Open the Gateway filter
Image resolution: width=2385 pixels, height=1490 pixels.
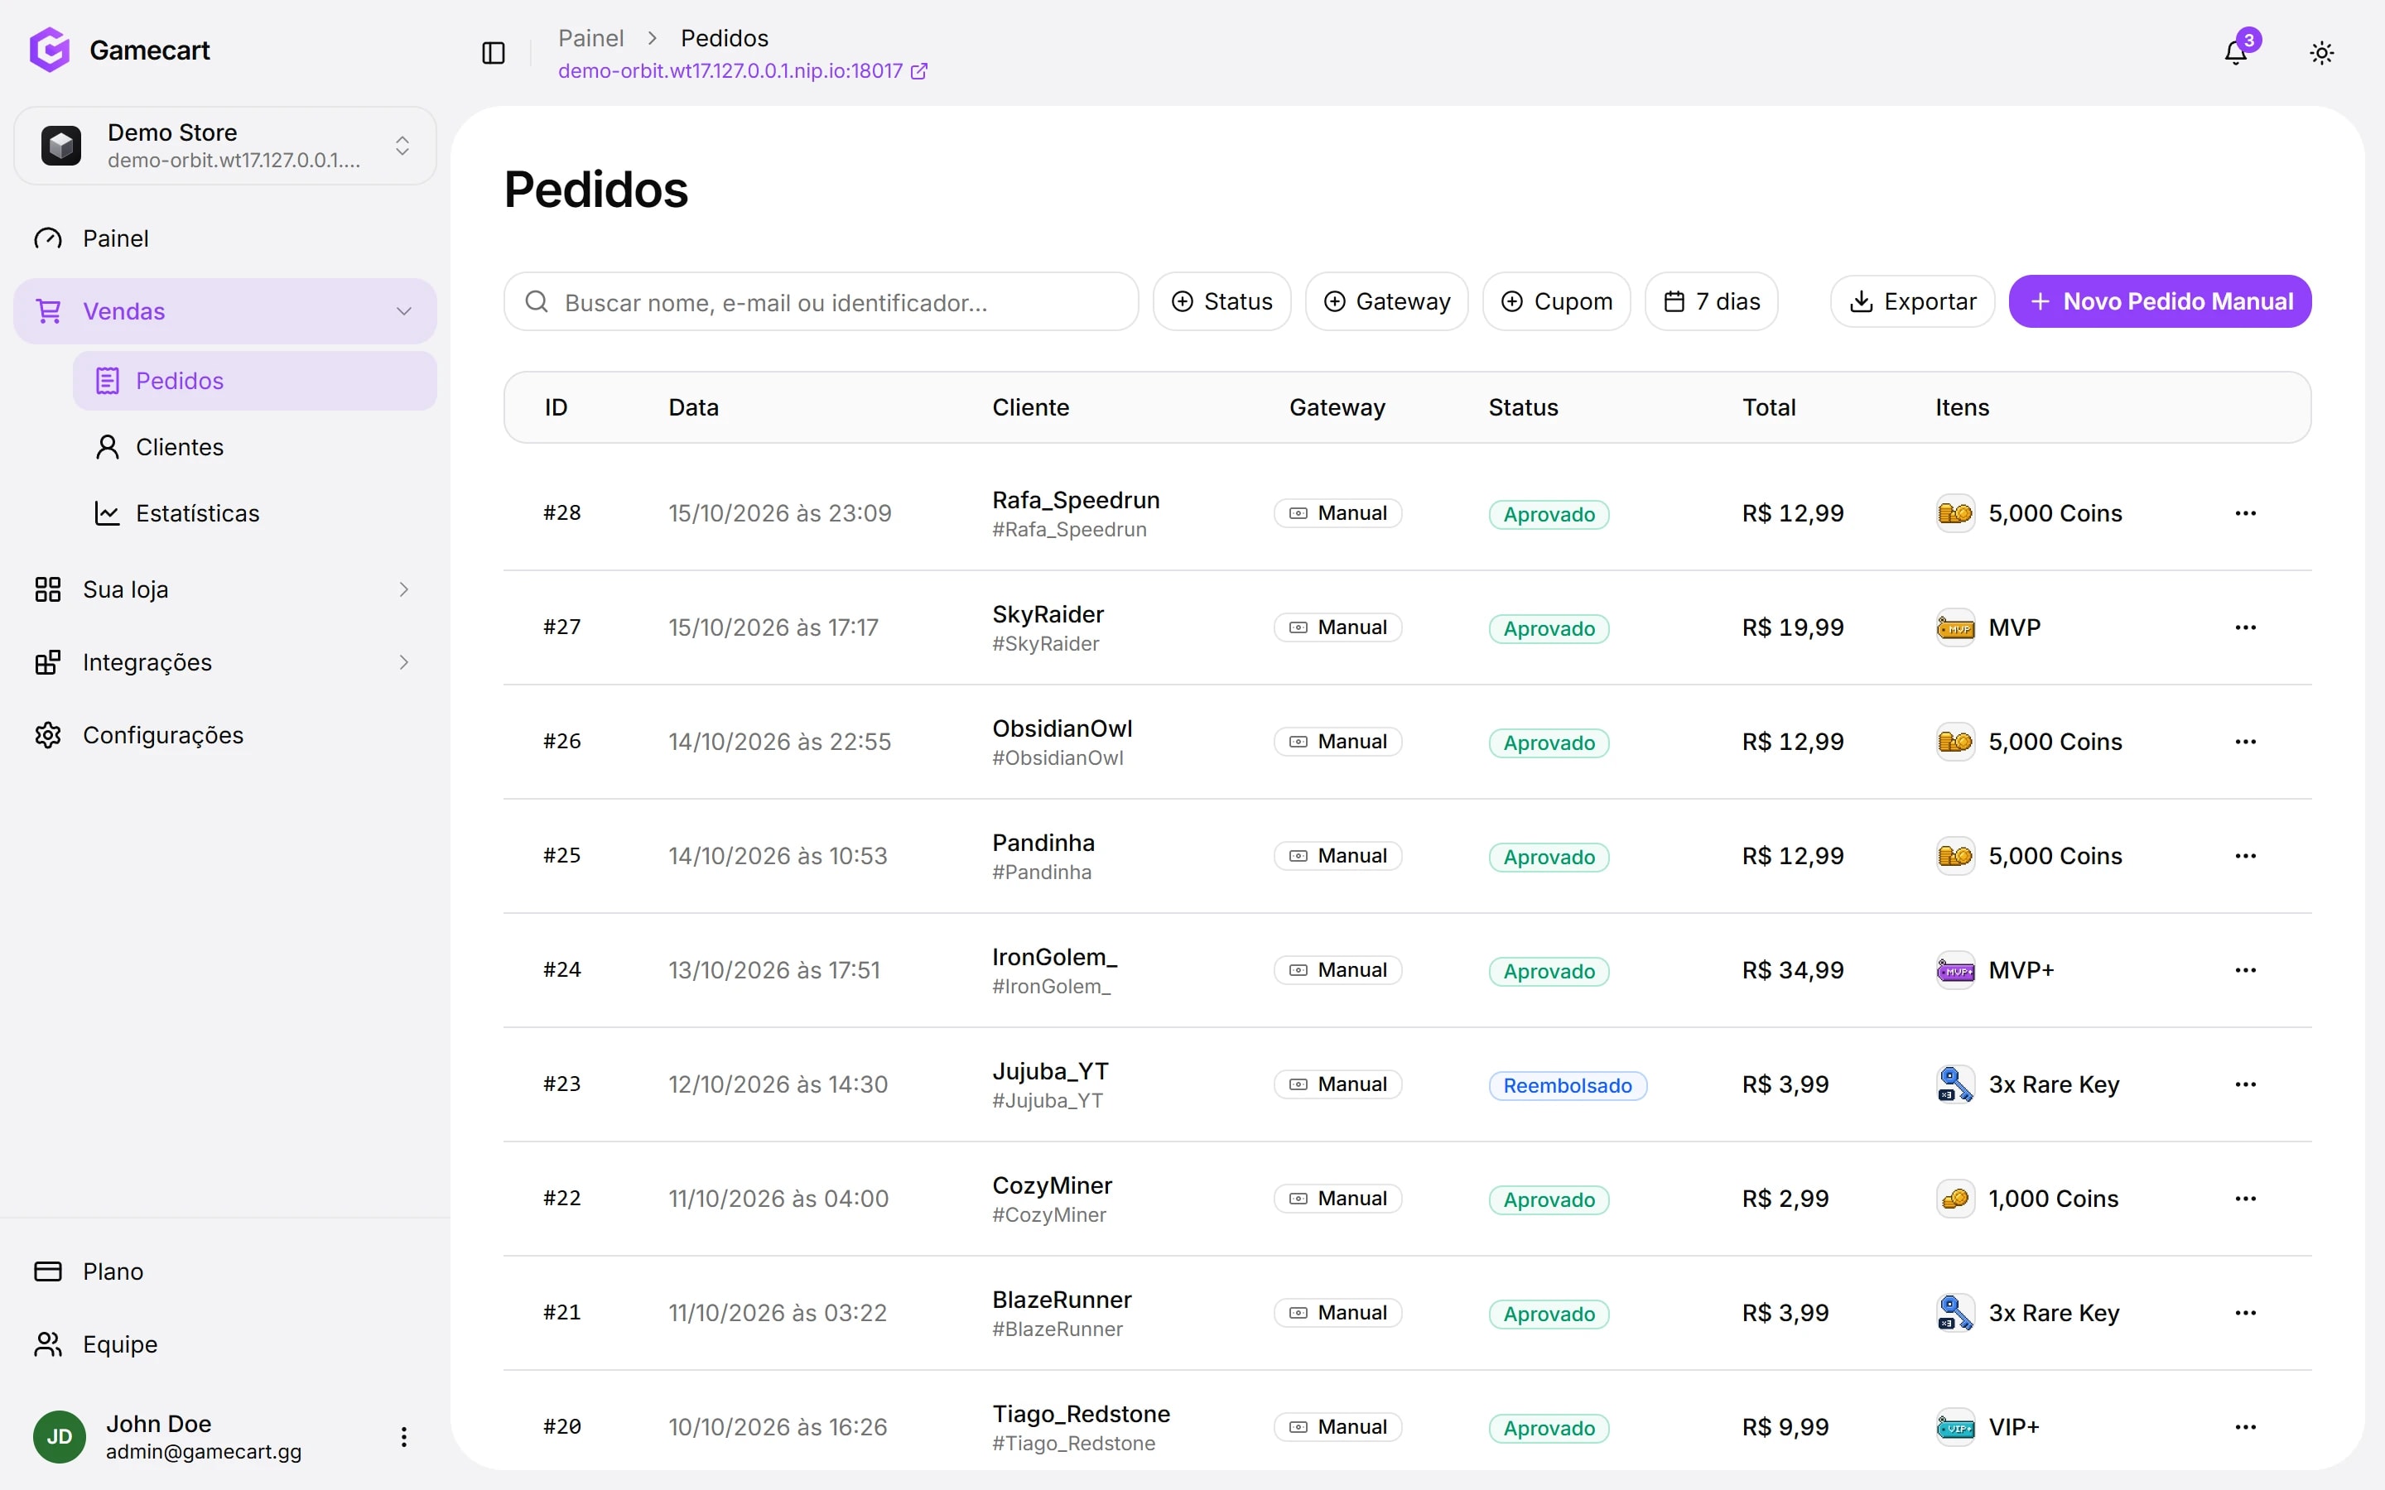click(1386, 301)
